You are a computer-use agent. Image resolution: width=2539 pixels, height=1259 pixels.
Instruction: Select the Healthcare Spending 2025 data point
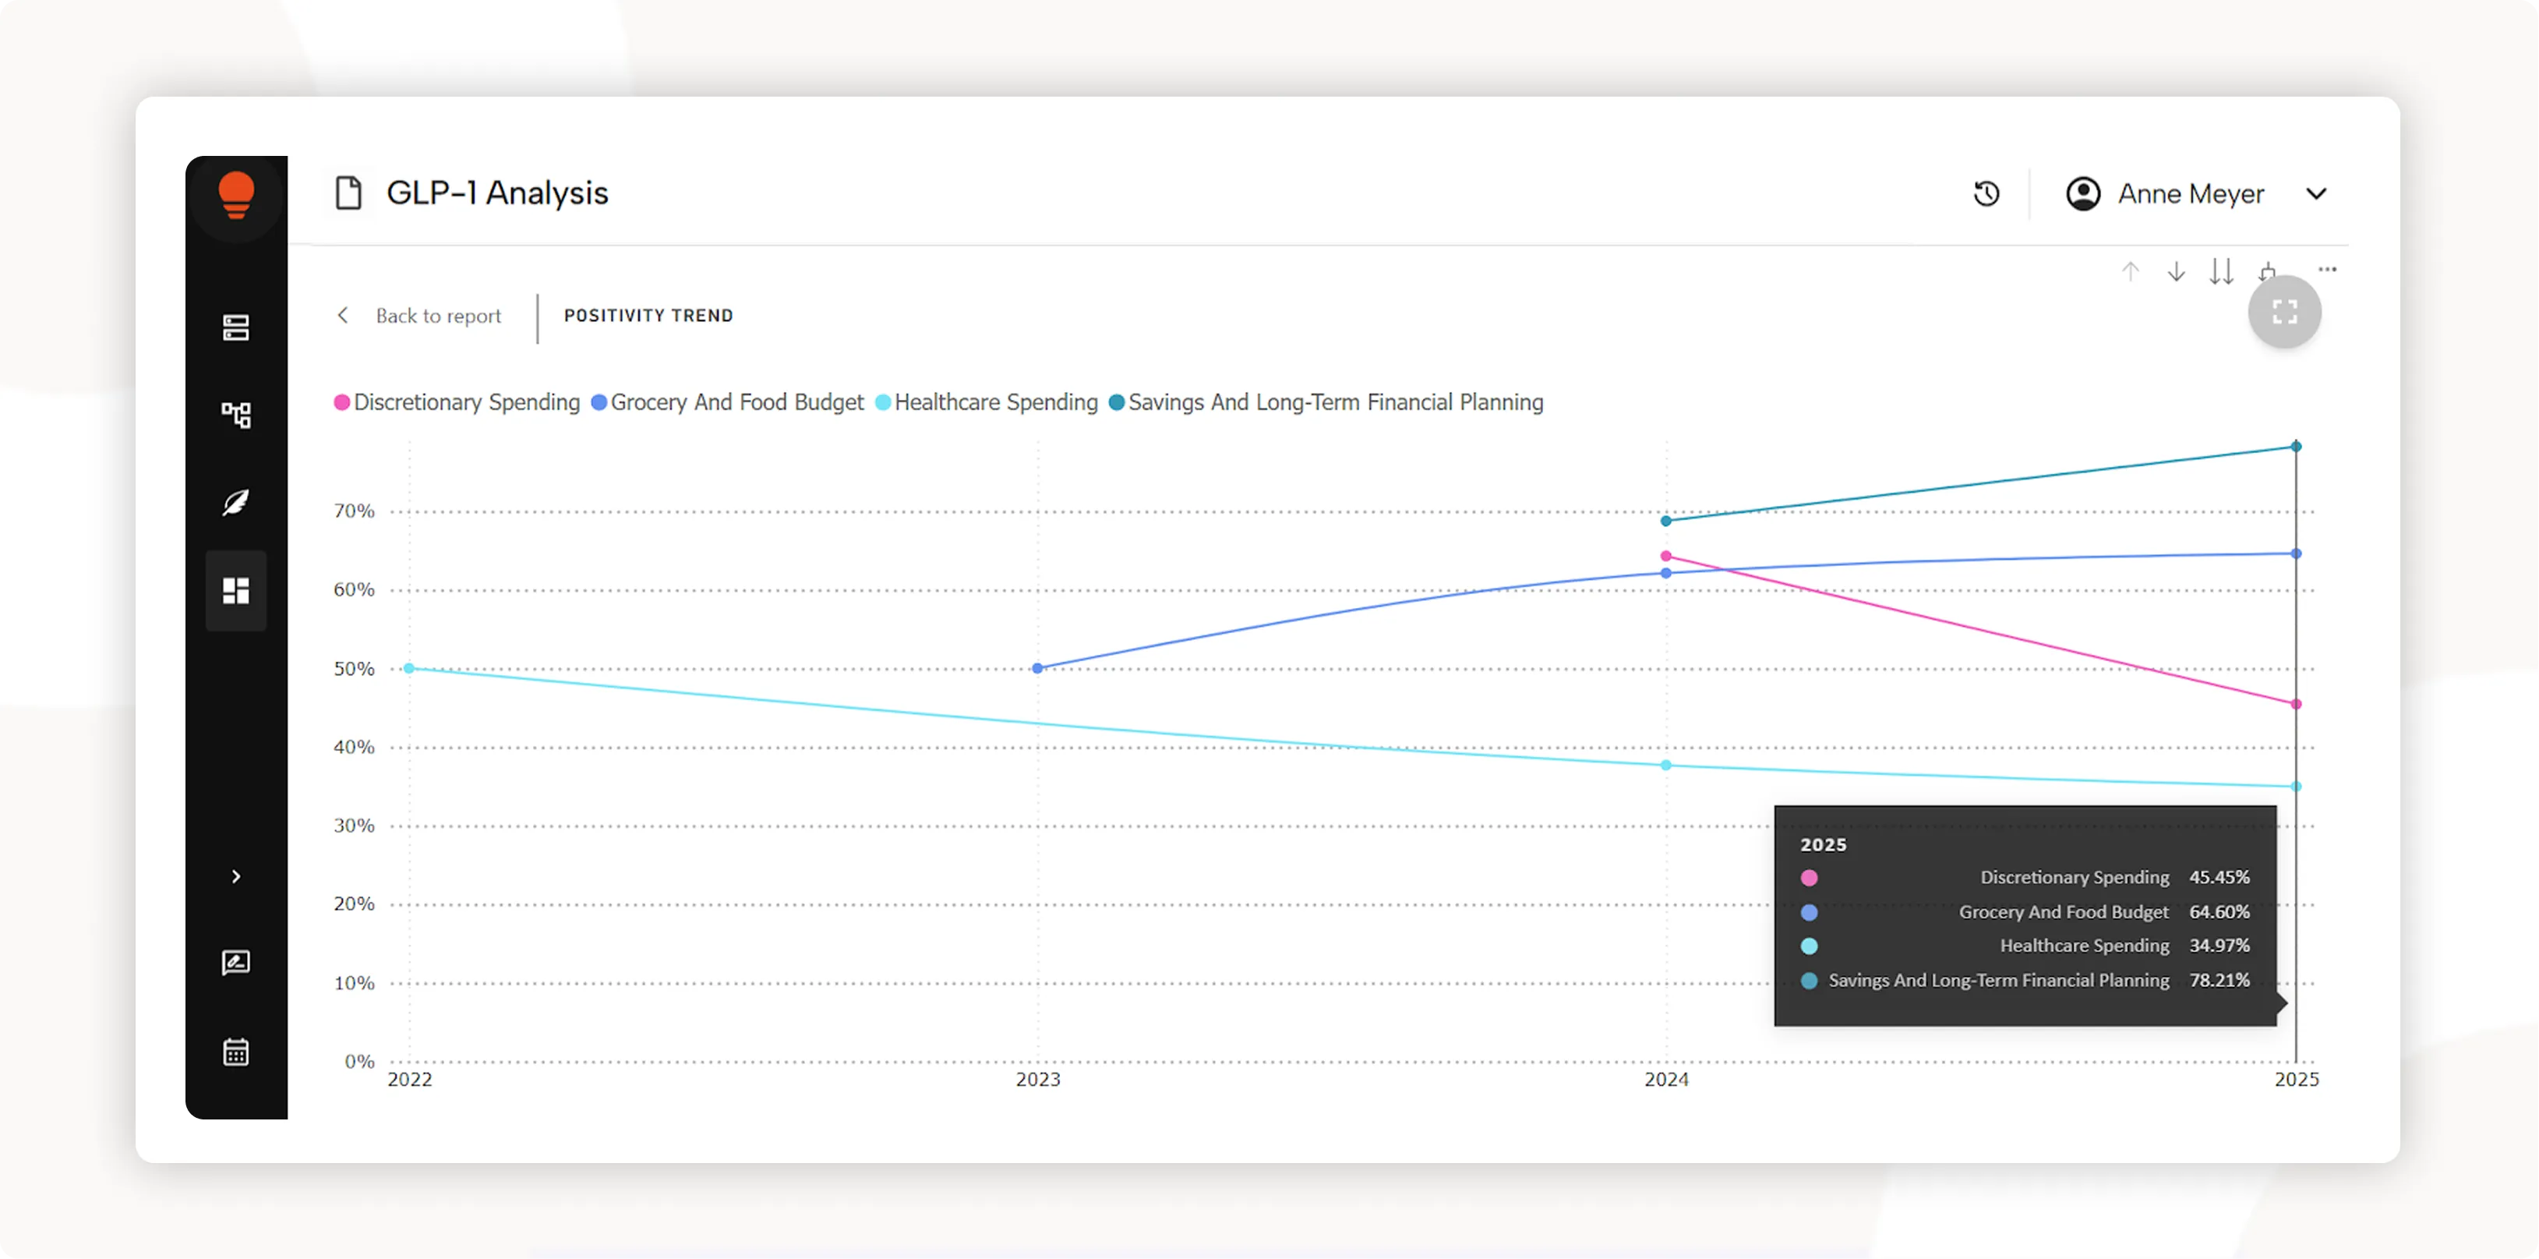(2297, 787)
